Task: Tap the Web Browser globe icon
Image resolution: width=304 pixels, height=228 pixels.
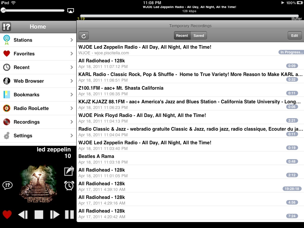Action: tap(7, 81)
